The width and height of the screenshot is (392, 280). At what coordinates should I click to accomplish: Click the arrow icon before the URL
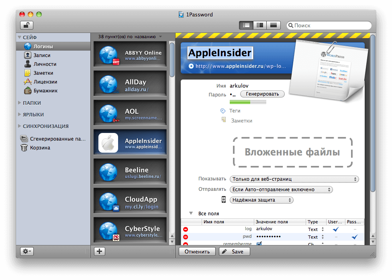pyautogui.click(x=191, y=66)
